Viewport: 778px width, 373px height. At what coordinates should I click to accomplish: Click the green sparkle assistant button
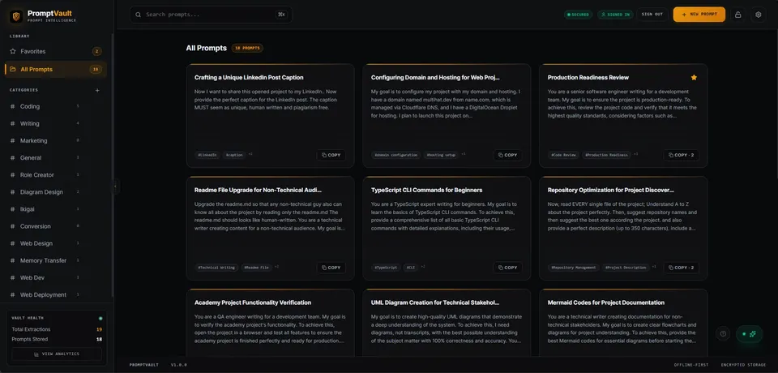coord(749,334)
